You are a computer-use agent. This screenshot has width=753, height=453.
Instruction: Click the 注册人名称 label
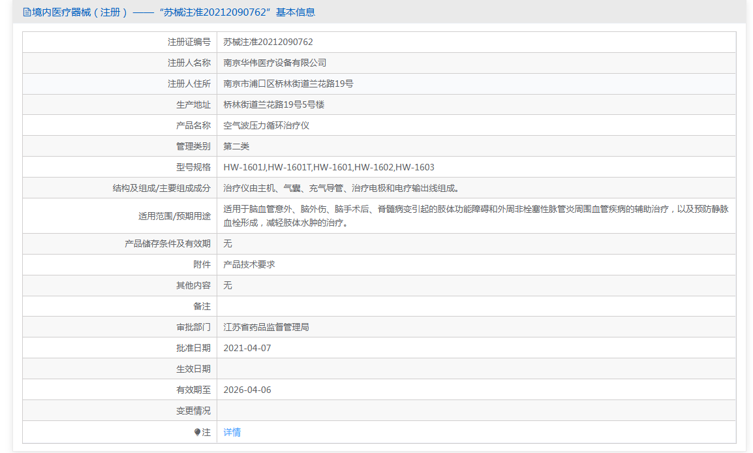(189, 63)
